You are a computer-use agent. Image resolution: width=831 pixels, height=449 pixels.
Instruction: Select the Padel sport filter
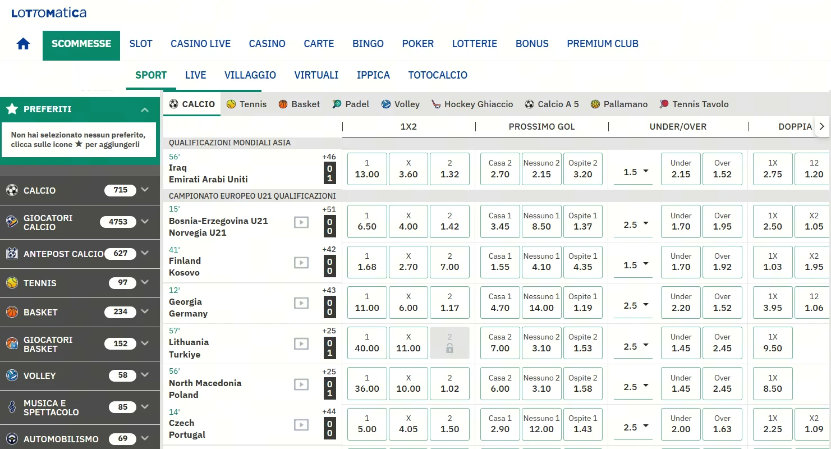351,104
